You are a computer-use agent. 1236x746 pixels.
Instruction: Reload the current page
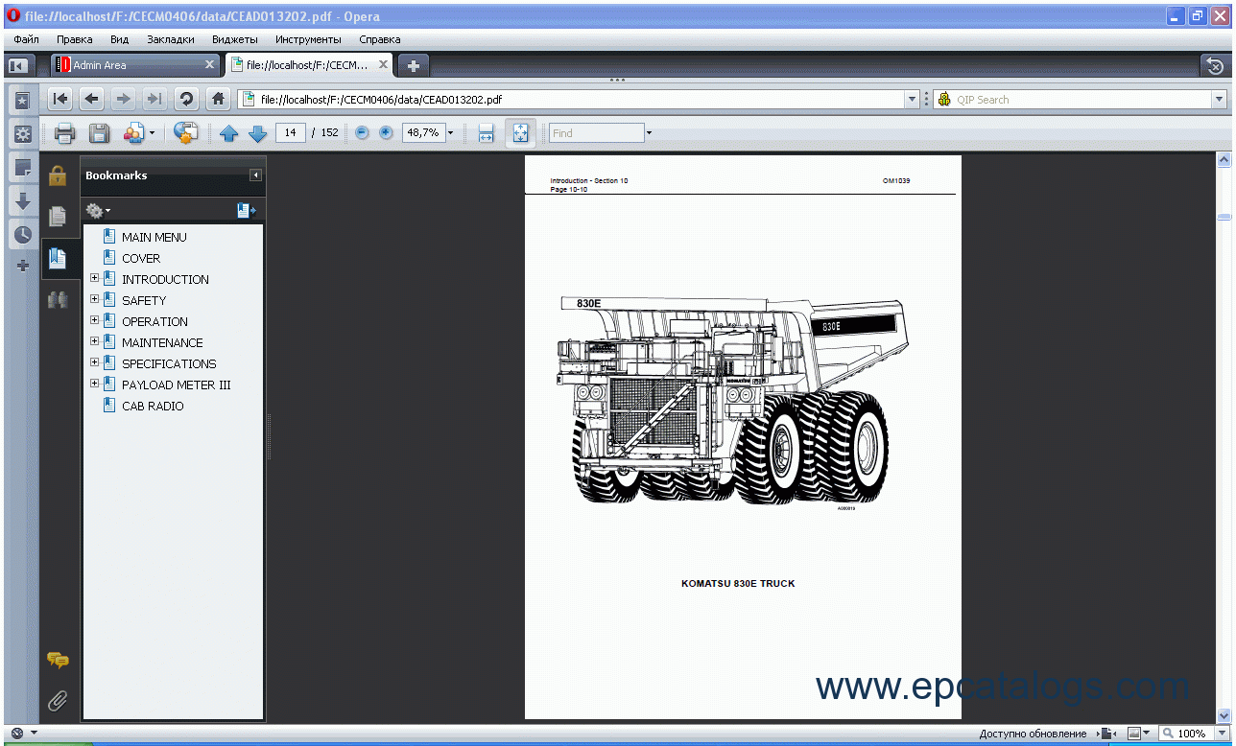(x=186, y=99)
